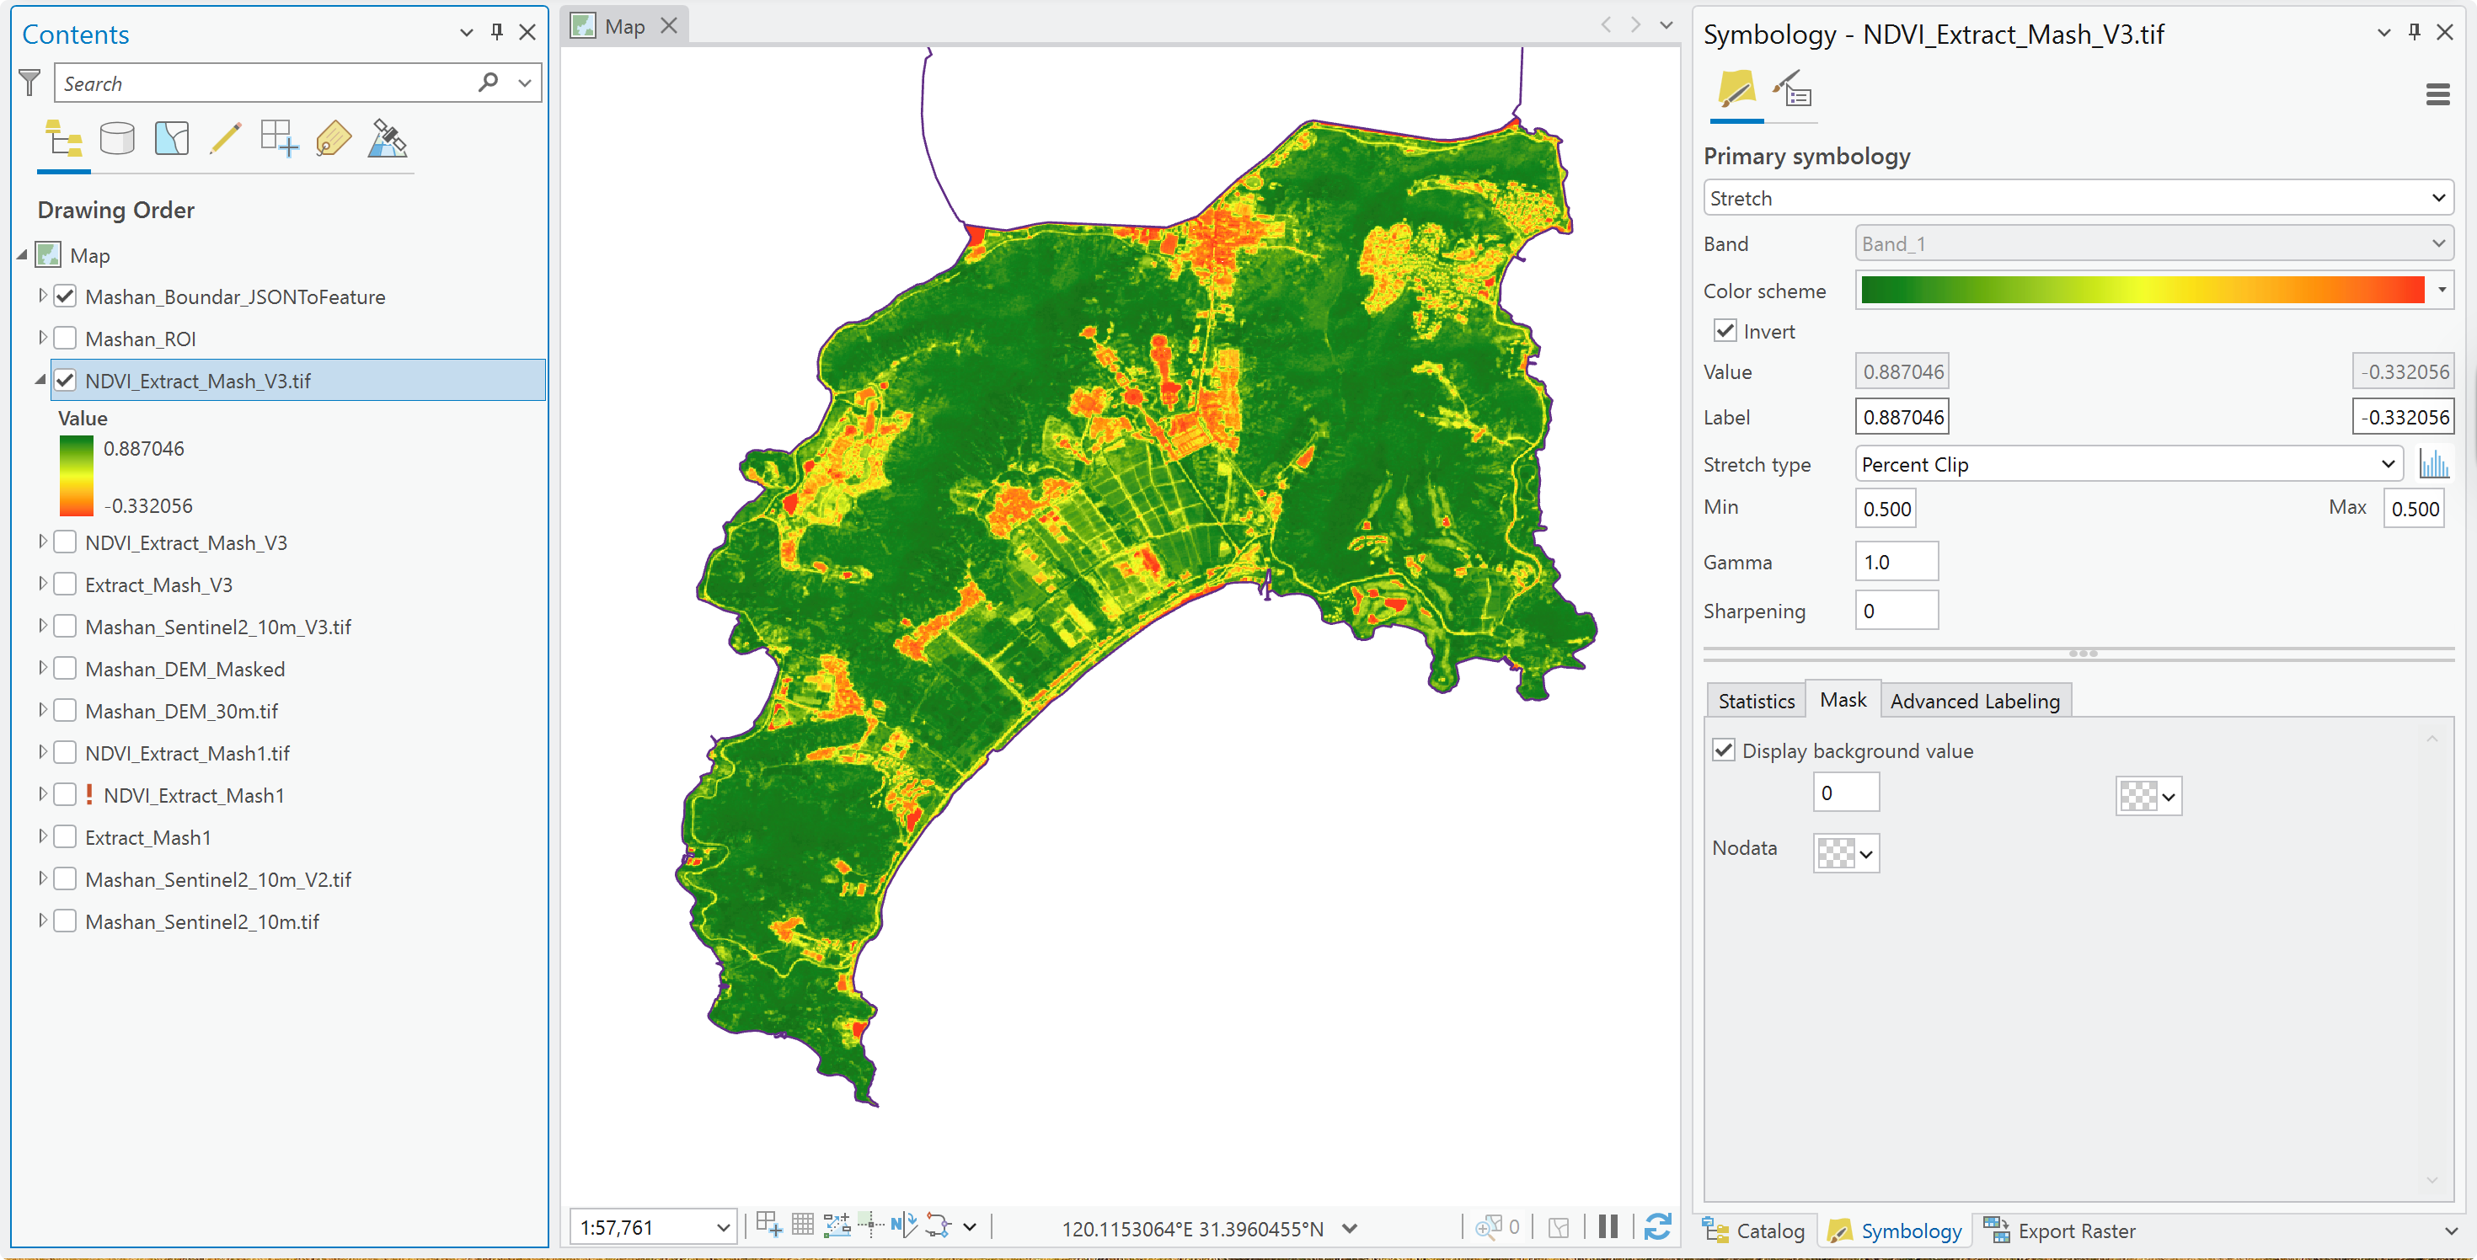Select List By Snapping icon
The width and height of the screenshot is (2477, 1260).
[280, 139]
